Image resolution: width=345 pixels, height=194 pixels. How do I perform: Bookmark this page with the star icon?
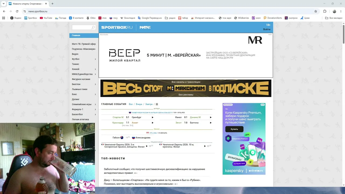(x=316, y=11)
